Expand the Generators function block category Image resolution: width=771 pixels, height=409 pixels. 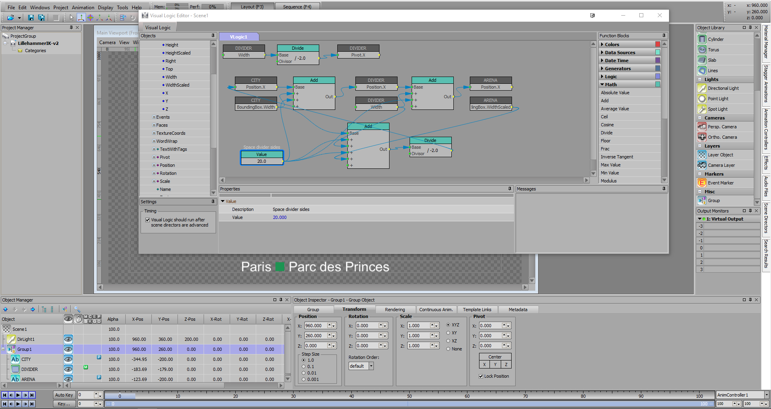click(x=602, y=69)
